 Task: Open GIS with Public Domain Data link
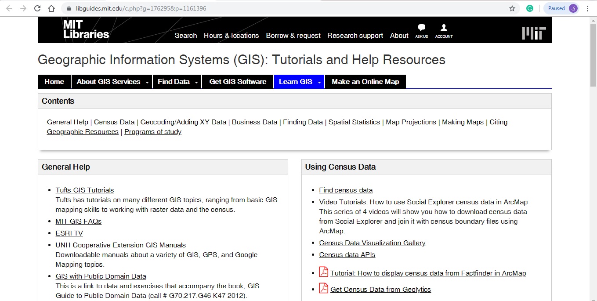click(x=101, y=276)
